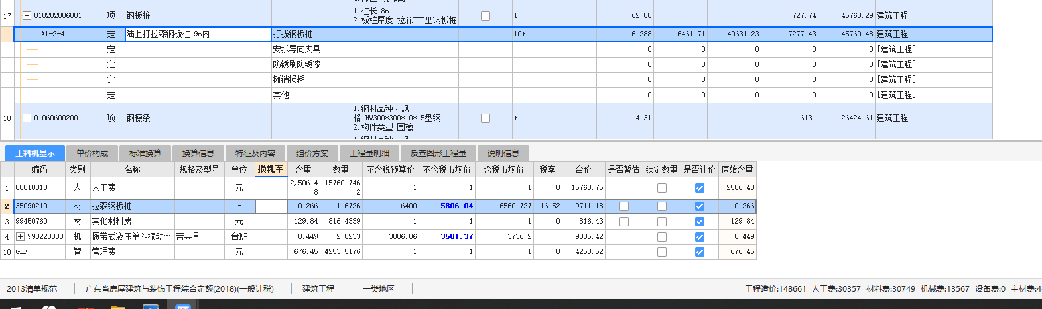Uncheck 是否计价 for 990220030 machine row

tap(700, 237)
